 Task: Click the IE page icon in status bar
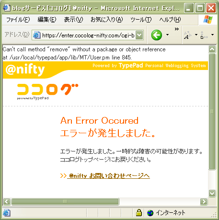tap(7, 213)
